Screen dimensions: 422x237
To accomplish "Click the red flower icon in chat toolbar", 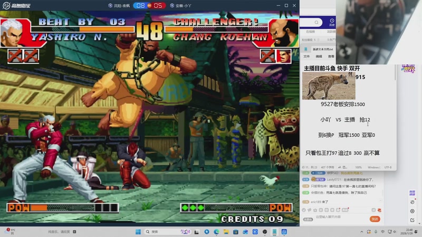I will [x=379, y=210].
